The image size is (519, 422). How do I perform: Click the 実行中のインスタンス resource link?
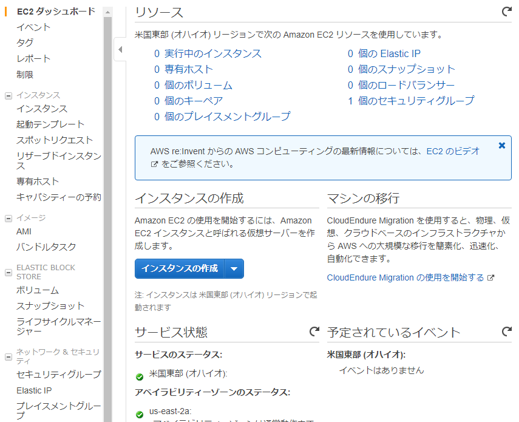(213, 53)
